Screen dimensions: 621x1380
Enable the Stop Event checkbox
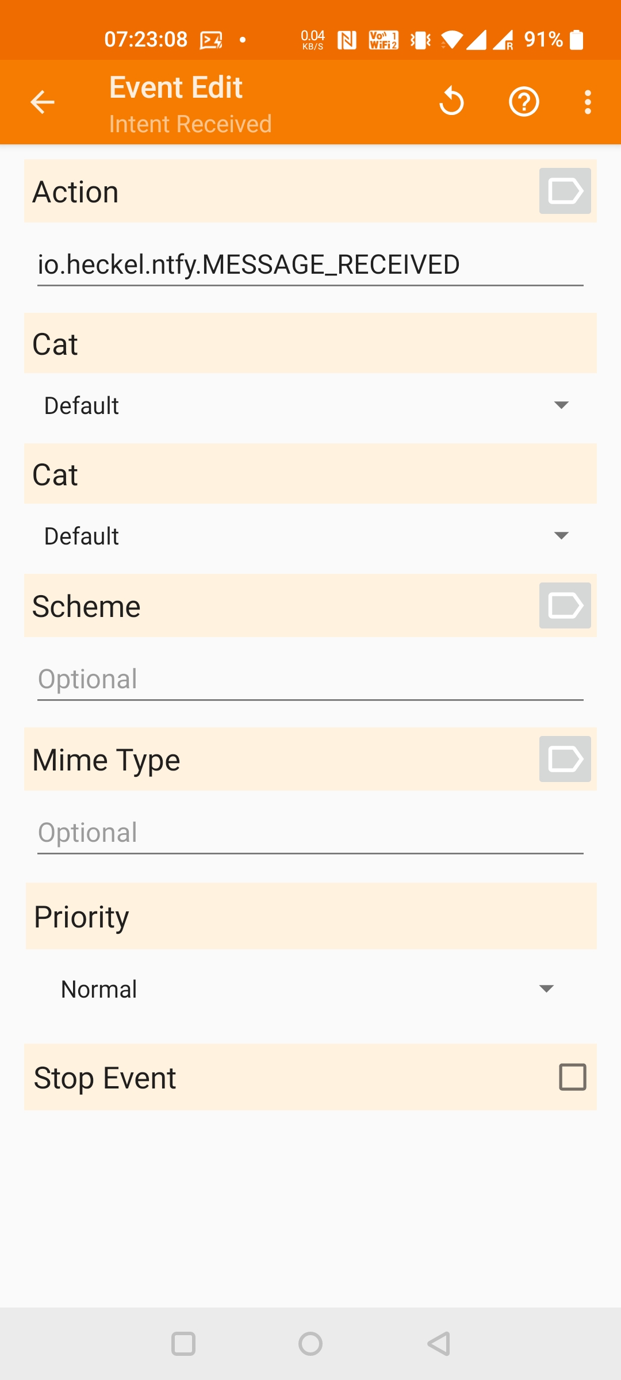tap(572, 1077)
